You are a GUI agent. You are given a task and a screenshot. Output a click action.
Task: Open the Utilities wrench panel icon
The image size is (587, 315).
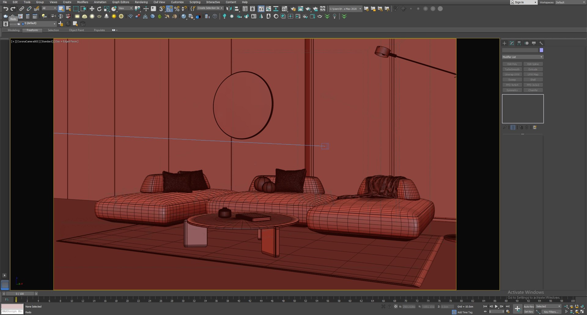[541, 43]
